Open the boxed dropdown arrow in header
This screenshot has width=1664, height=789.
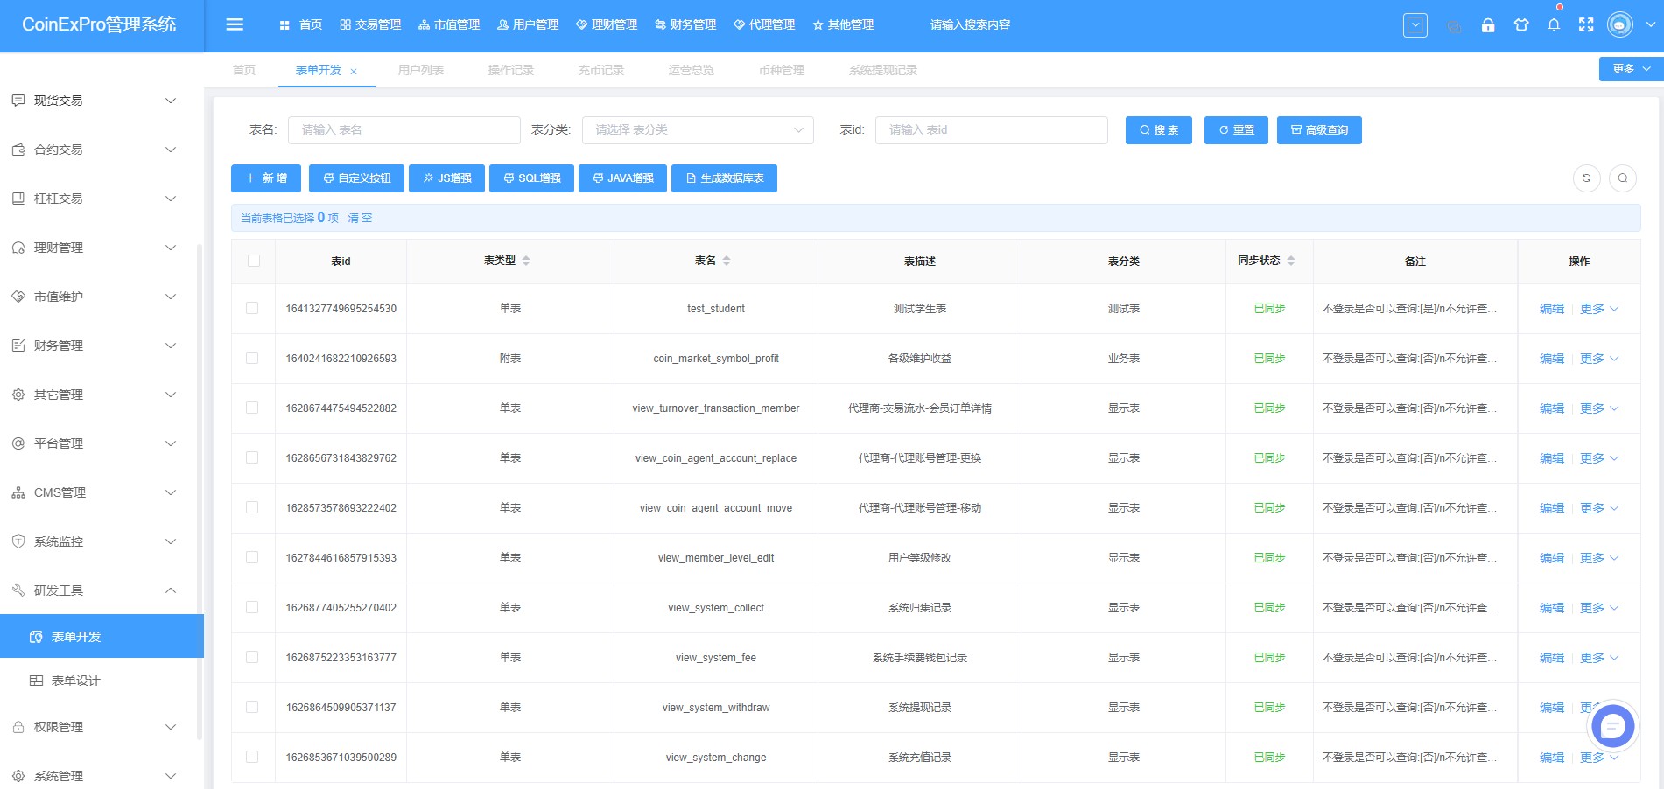[1415, 25]
